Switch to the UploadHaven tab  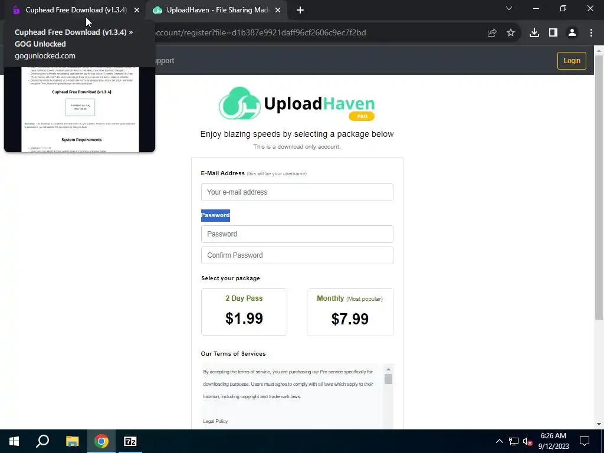[x=217, y=10]
